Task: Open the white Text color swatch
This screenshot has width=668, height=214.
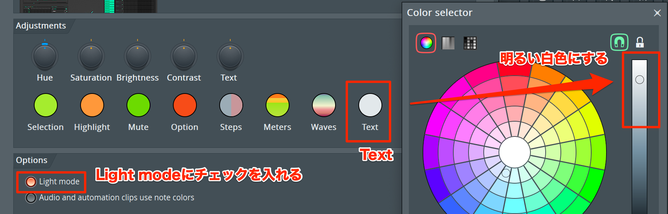Action: 370,105
